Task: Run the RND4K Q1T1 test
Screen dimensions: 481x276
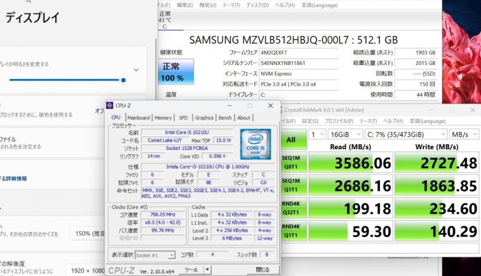Action: (293, 231)
